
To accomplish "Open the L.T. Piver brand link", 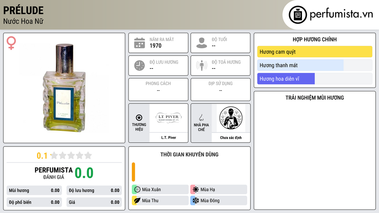I will click(169, 138).
